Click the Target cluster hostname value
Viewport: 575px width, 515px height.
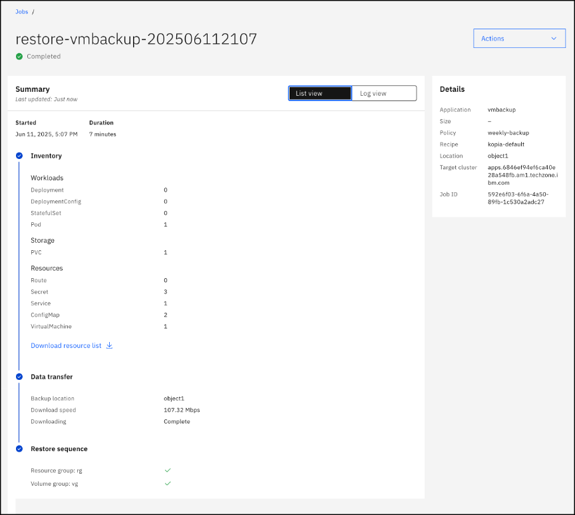click(x=521, y=175)
